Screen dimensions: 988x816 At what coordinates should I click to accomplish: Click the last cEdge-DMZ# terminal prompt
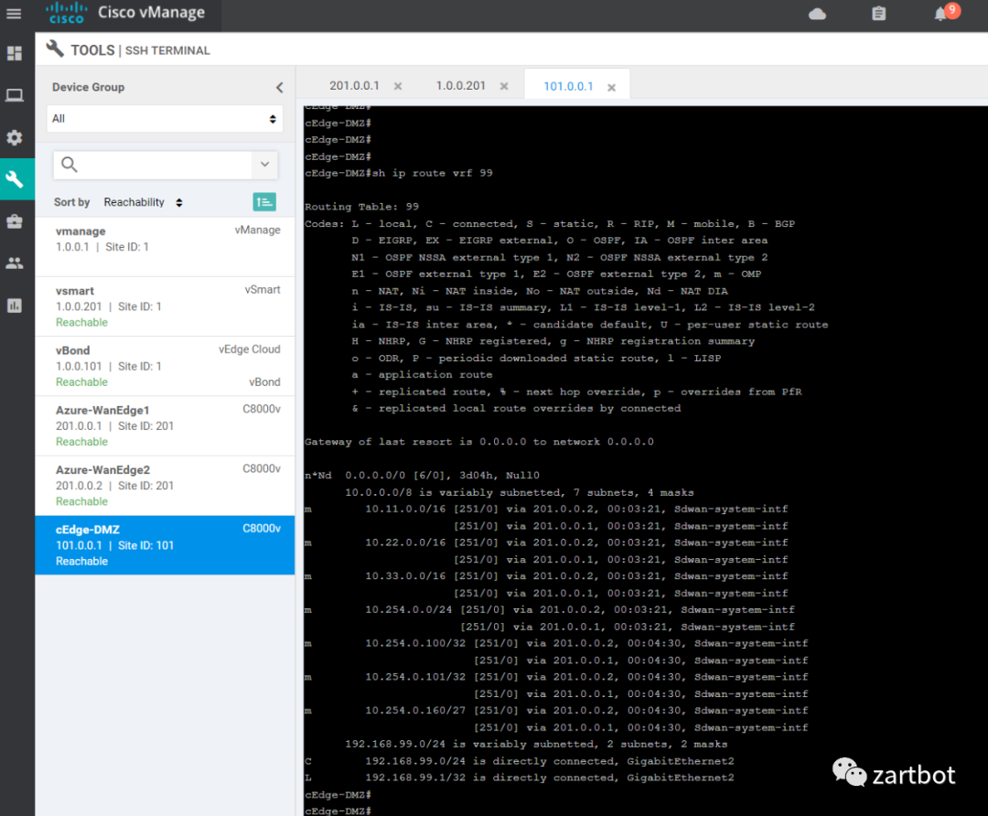(338, 811)
